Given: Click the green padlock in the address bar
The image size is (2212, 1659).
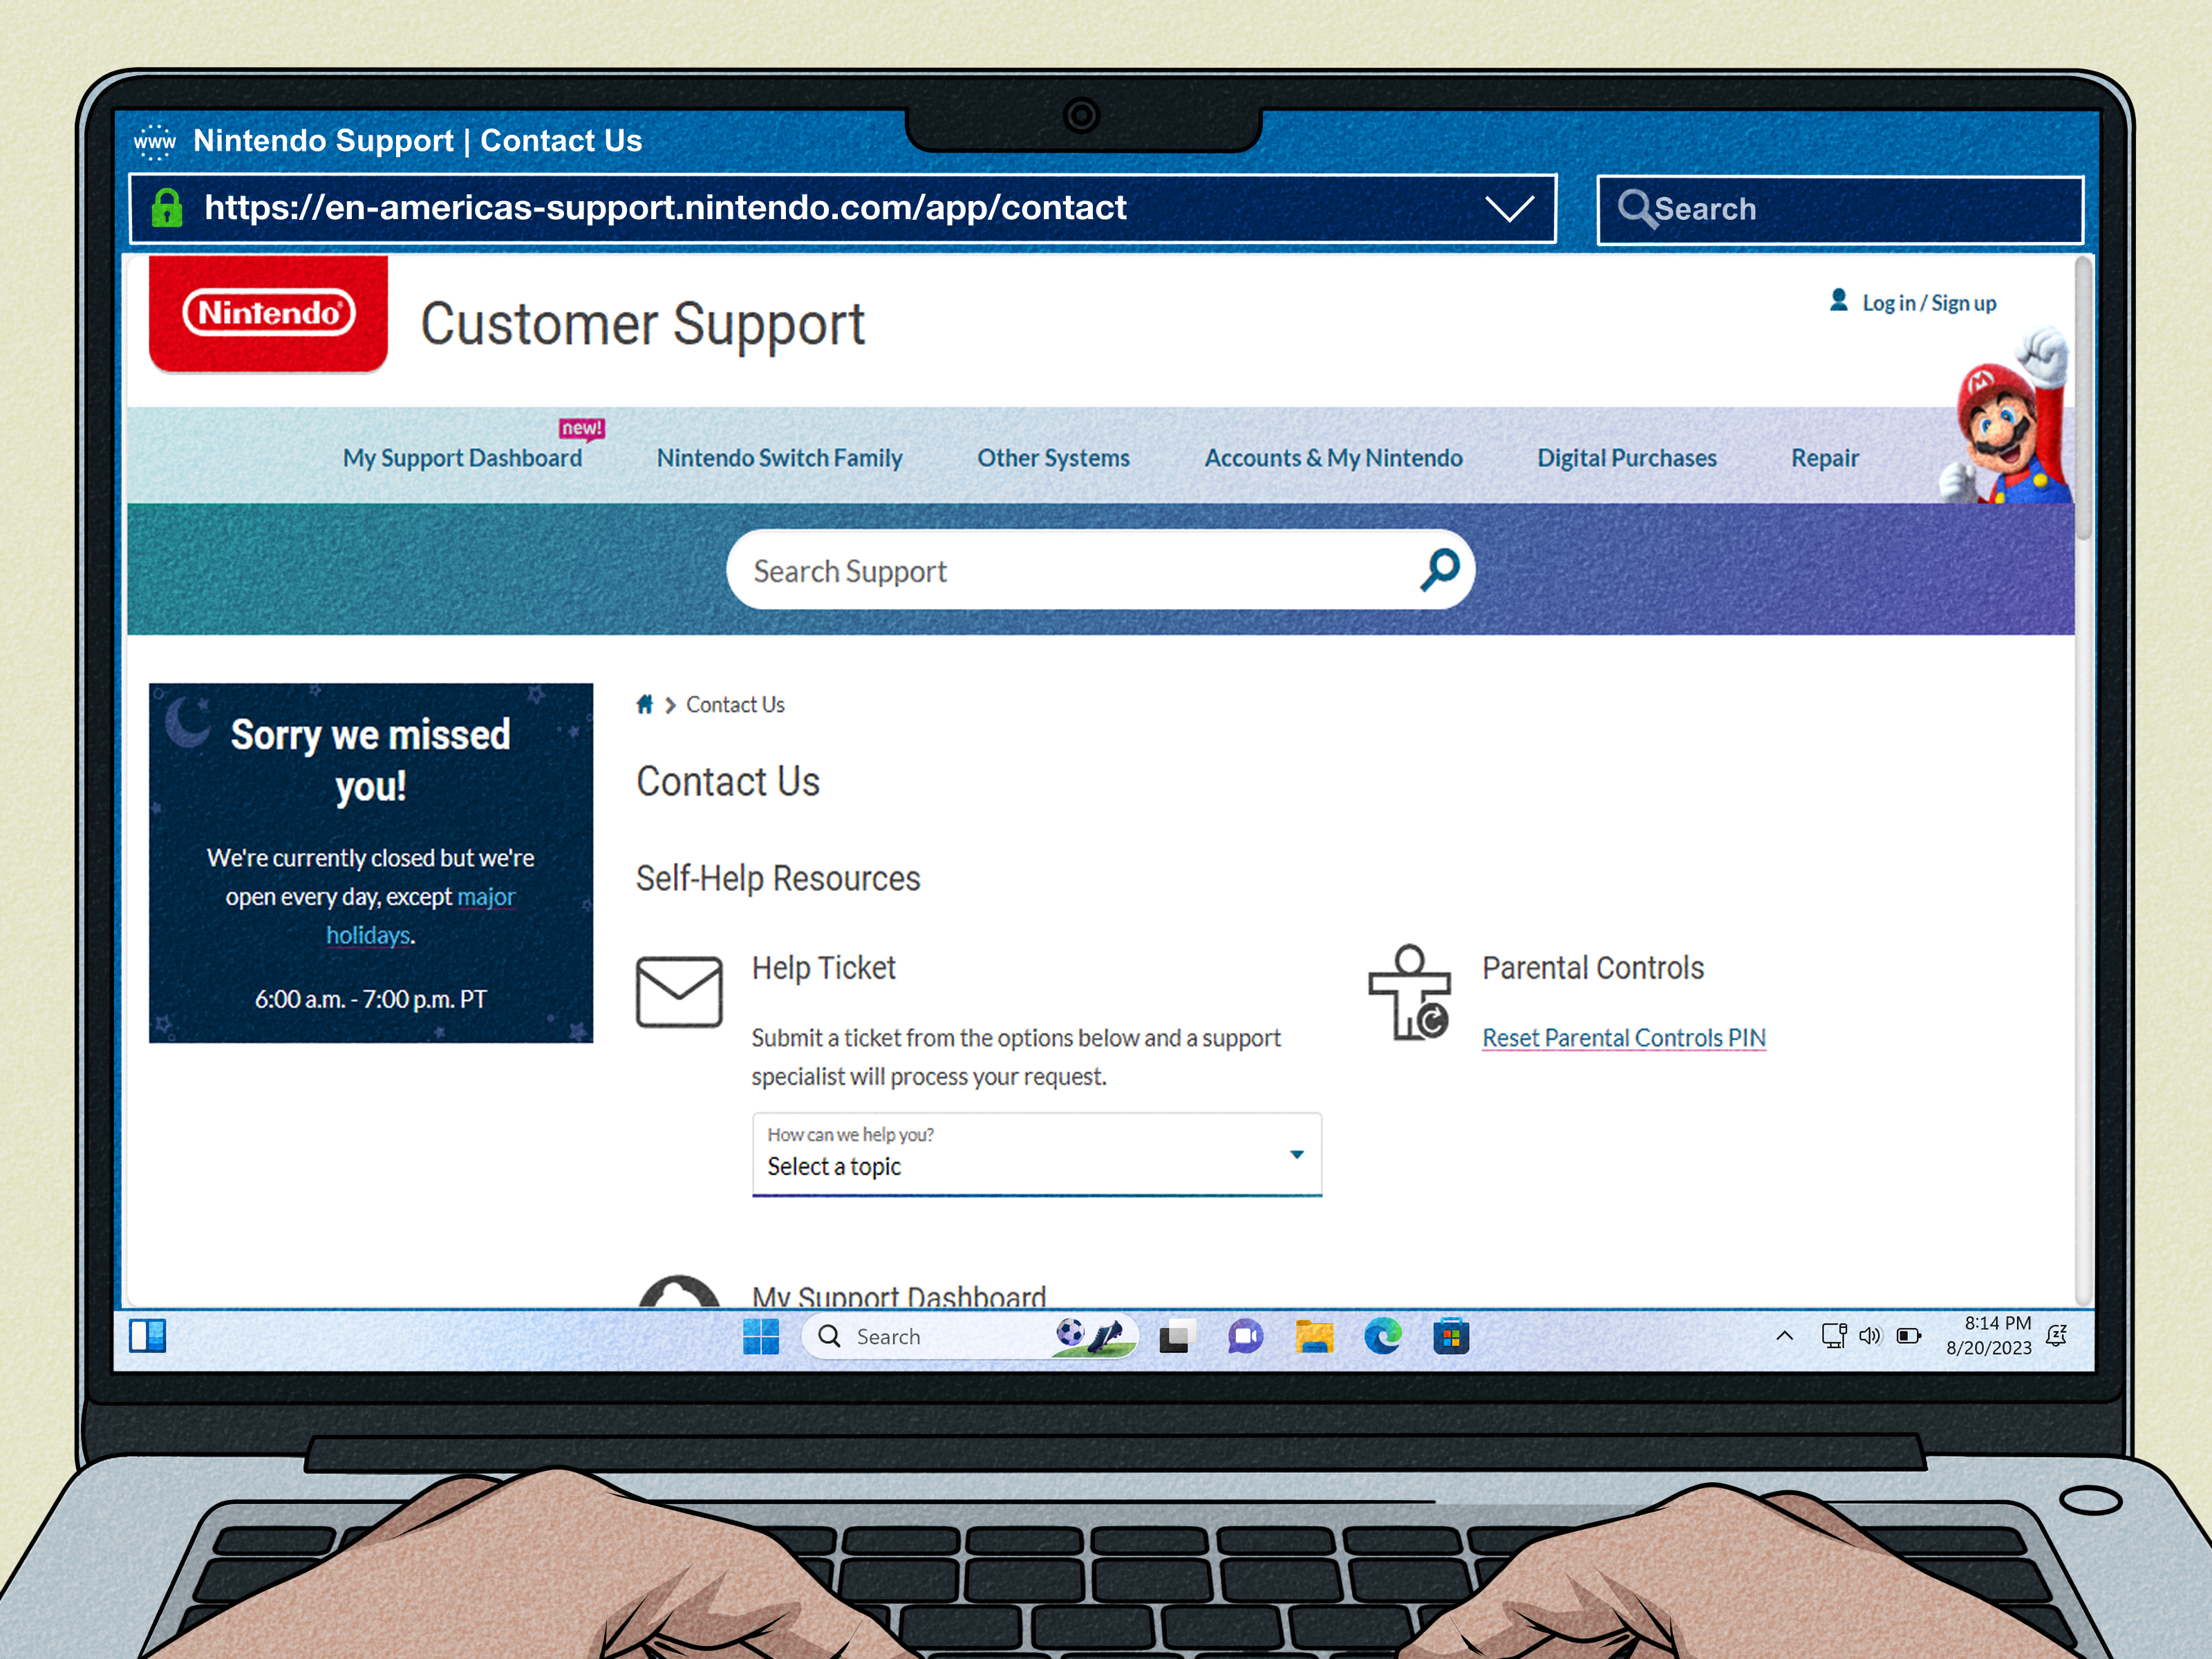Looking at the screenshot, I should click(x=167, y=208).
